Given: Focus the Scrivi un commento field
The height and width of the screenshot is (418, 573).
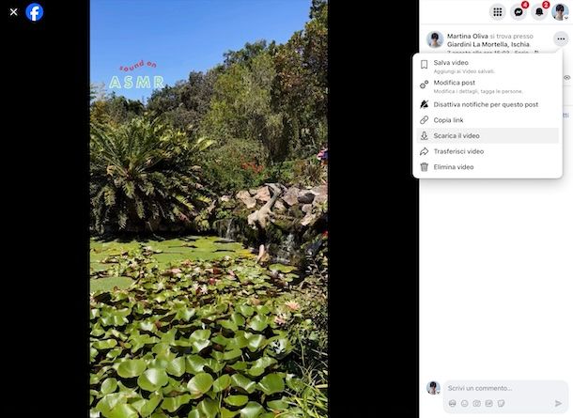Looking at the screenshot, I should pyautogui.click(x=504, y=388).
